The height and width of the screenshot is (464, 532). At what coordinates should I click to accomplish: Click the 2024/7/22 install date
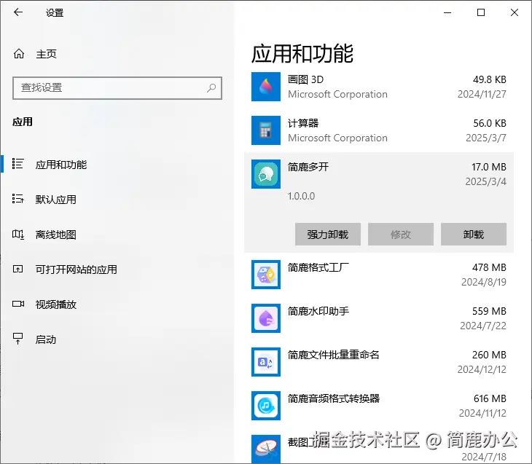(x=483, y=326)
